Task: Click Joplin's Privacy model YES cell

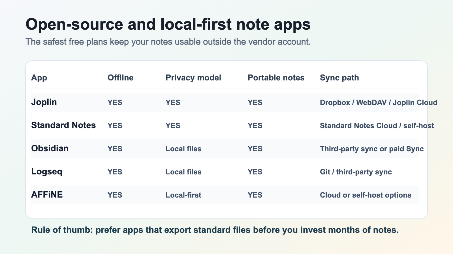Action: click(x=173, y=102)
